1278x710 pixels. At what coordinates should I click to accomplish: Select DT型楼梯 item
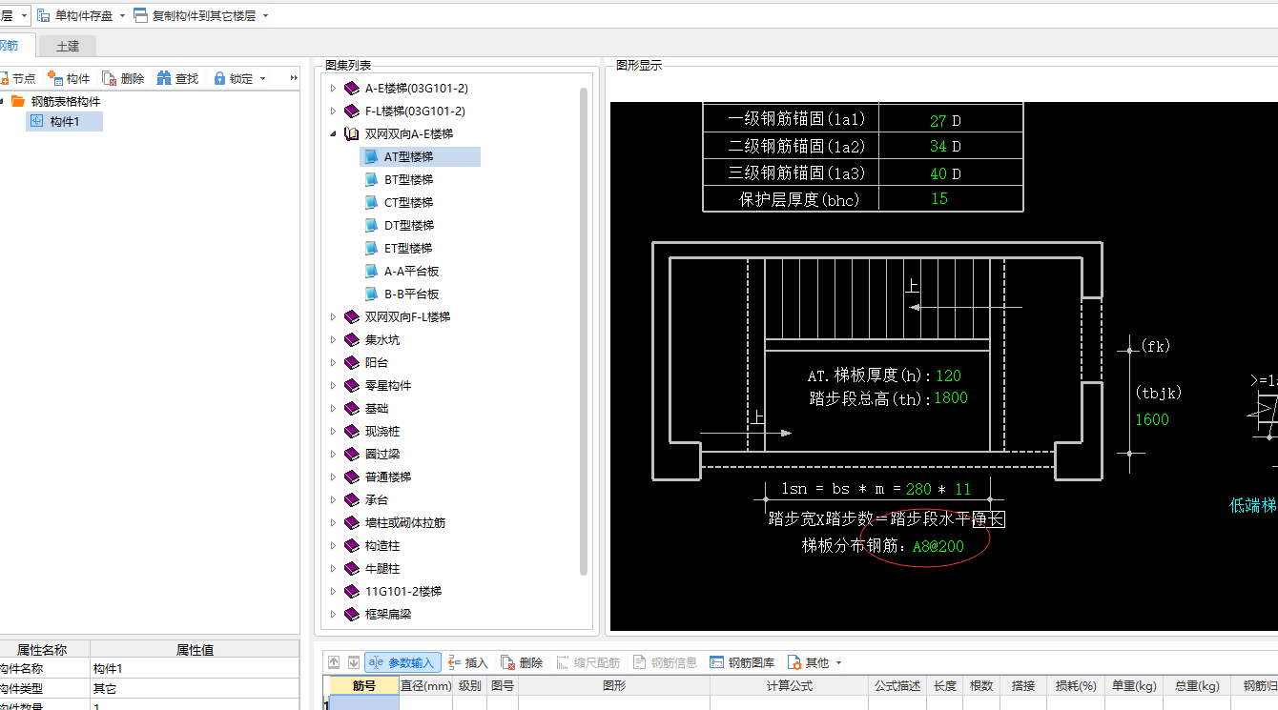pos(408,225)
